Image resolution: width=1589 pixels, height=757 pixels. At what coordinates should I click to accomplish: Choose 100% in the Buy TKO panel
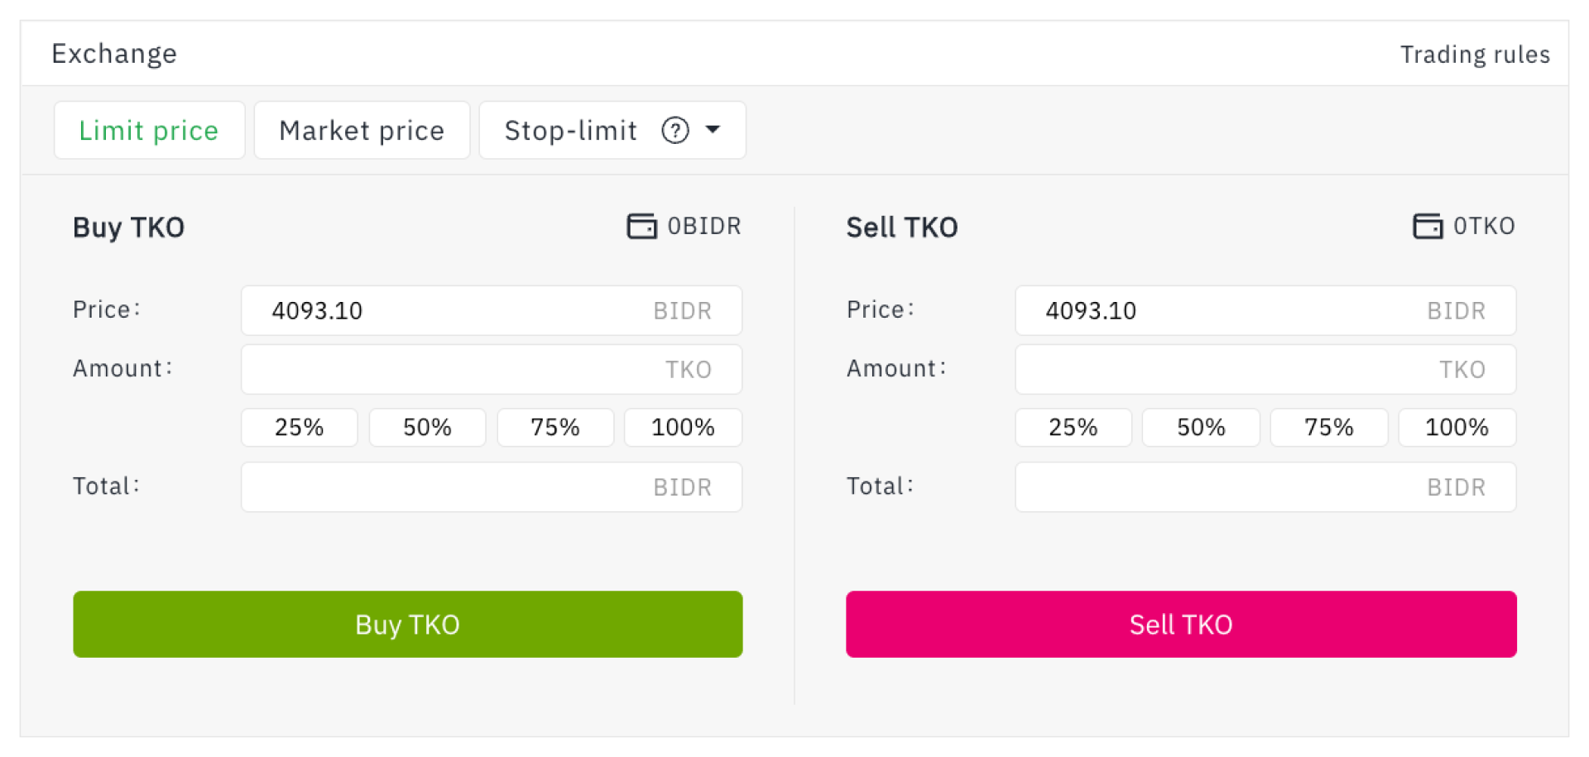coord(683,428)
